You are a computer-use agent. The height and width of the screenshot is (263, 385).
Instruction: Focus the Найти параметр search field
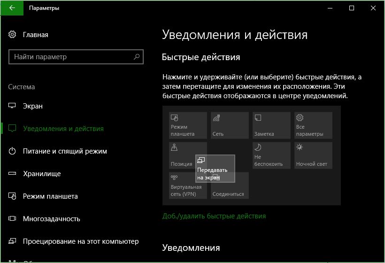(76, 57)
